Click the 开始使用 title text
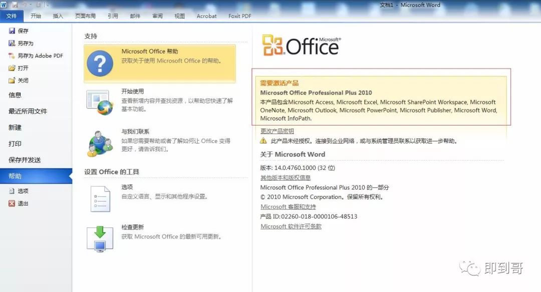Viewport: 541px width, 292px height. (132, 91)
